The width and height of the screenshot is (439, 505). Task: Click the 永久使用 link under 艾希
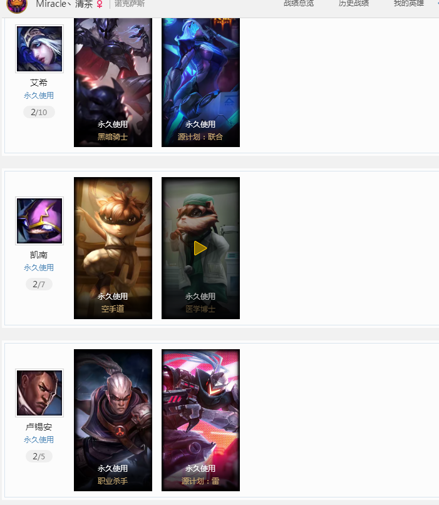[39, 95]
